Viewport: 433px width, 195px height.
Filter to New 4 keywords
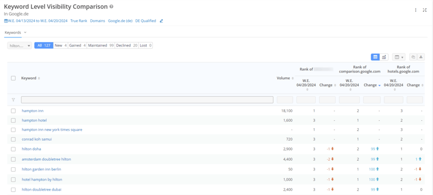pyautogui.click(x=61, y=45)
